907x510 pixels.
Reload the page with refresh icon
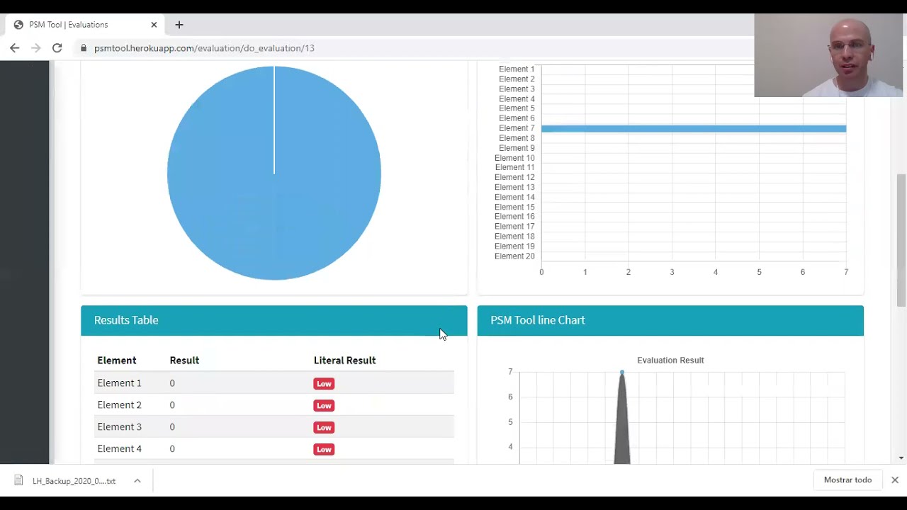(x=57, y=48)
